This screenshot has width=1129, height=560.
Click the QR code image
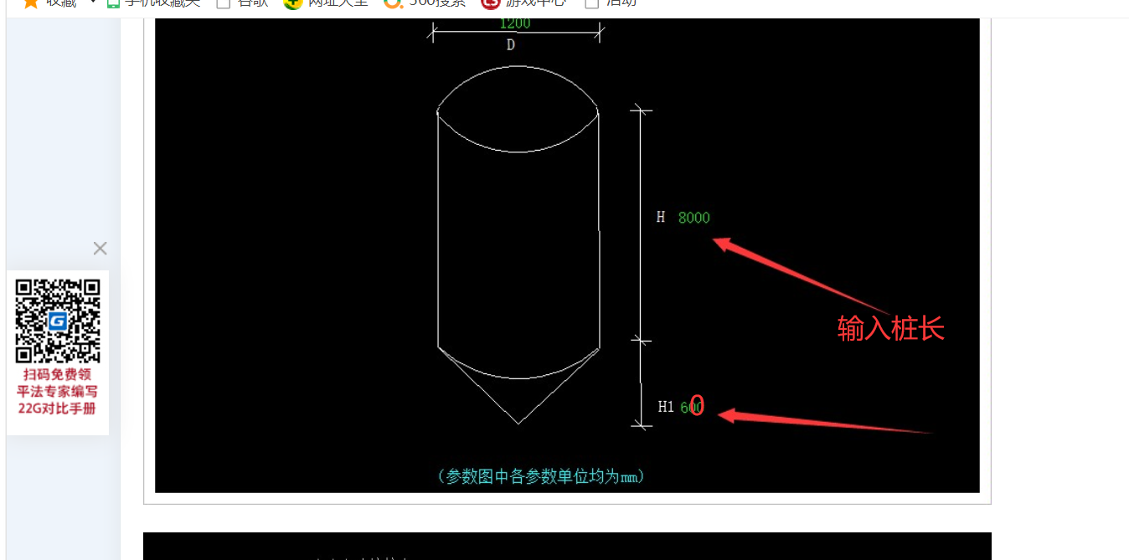point(58,321)
